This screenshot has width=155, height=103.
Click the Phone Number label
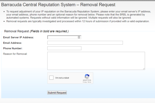point(13,48)
